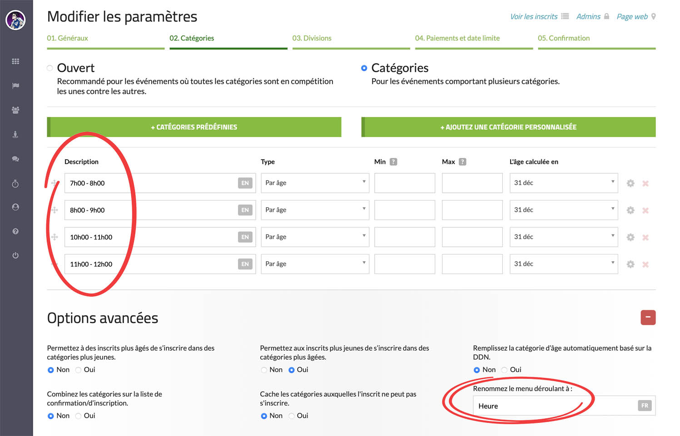Open the L'âge calculée en dropdown for 10h00 - 11h00
The height and width of the screenshot is (436, 680).
point(563,237)
